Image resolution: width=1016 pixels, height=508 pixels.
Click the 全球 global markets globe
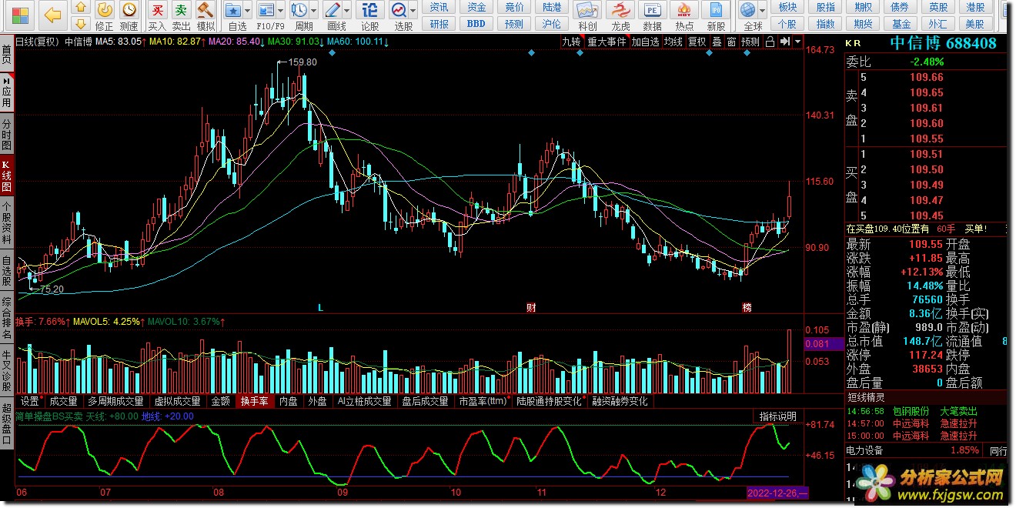[747, 10]
